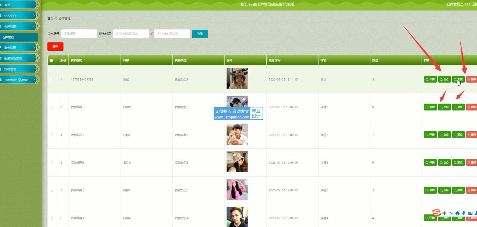
Task: Open 详情 for item 1675829459359
Action: point(430,79)
